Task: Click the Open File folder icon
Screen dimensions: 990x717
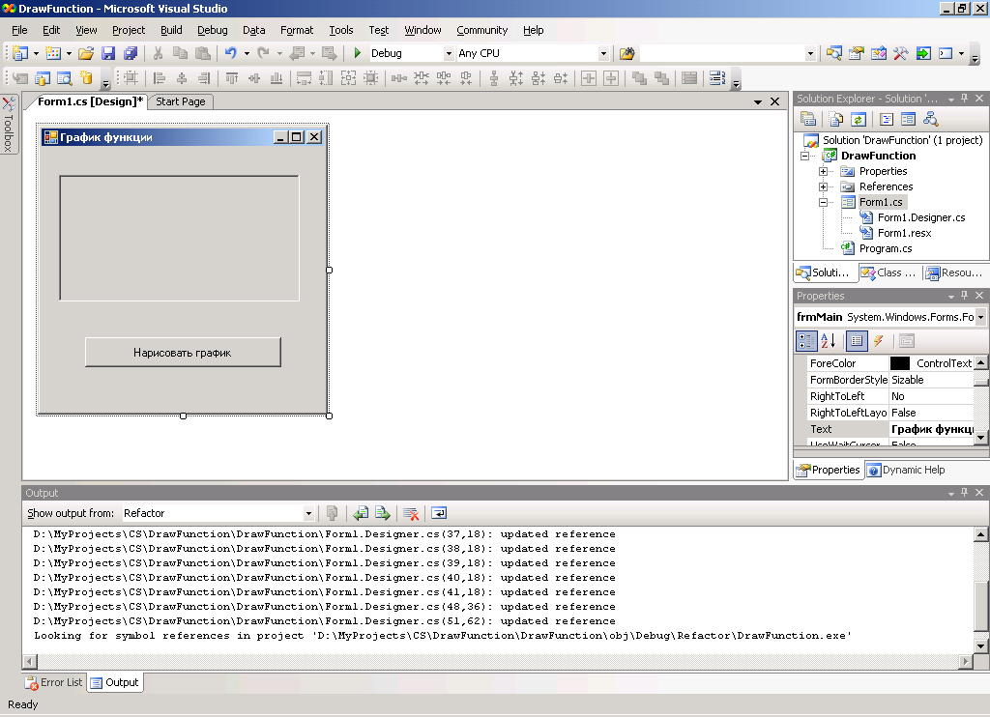Action: coord(86,54)
